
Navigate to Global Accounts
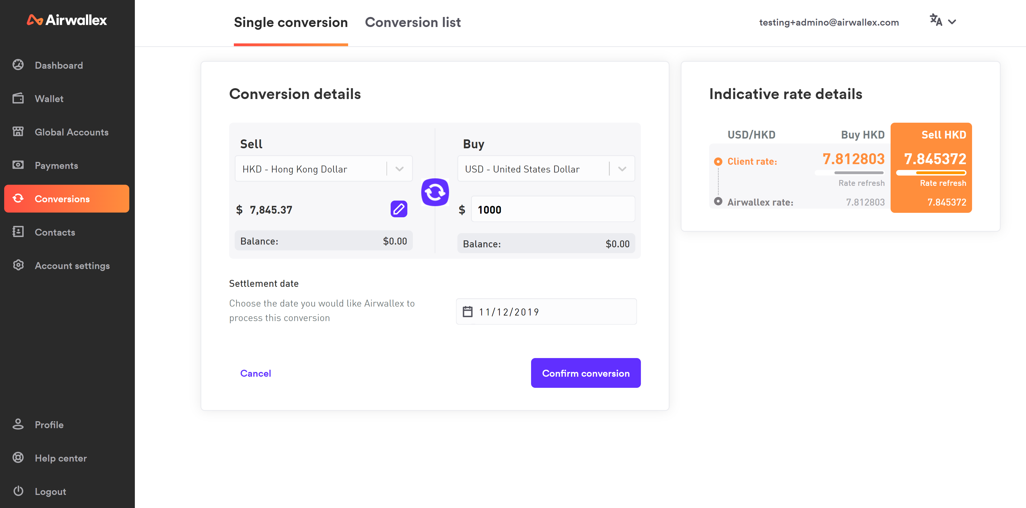click(71, 132)
